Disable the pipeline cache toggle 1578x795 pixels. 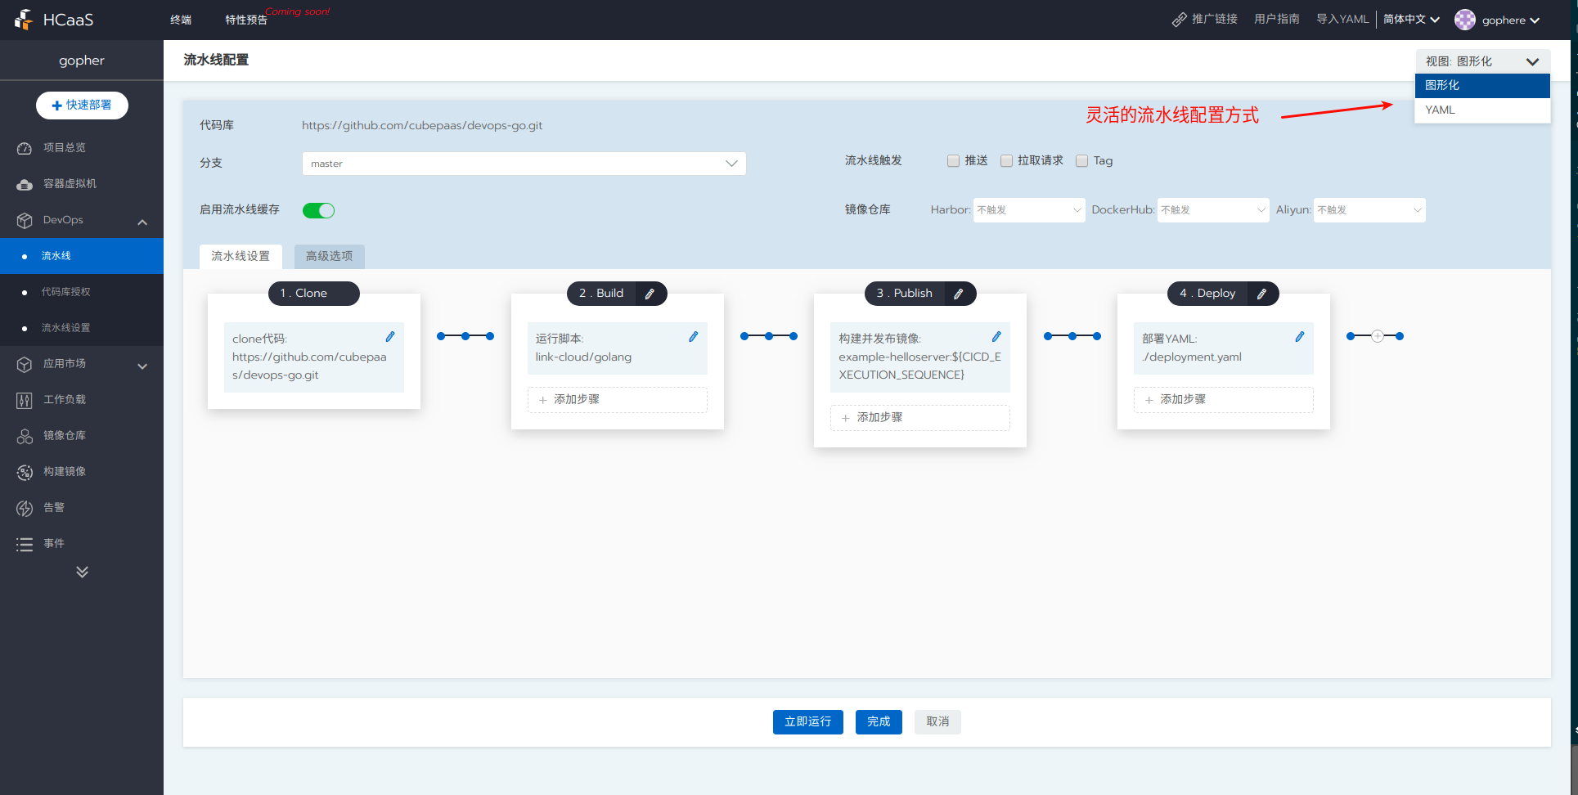pyautogui.click(x=318, y=210)
